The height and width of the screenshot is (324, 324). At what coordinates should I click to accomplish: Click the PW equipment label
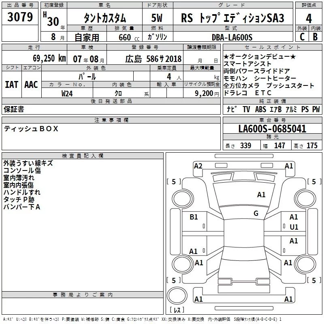[x=316, y=109]
